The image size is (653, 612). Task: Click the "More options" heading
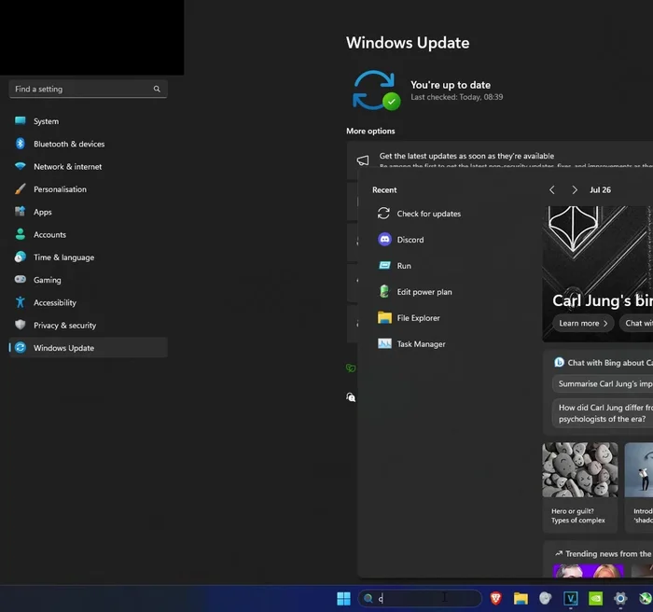pos(370,131)
